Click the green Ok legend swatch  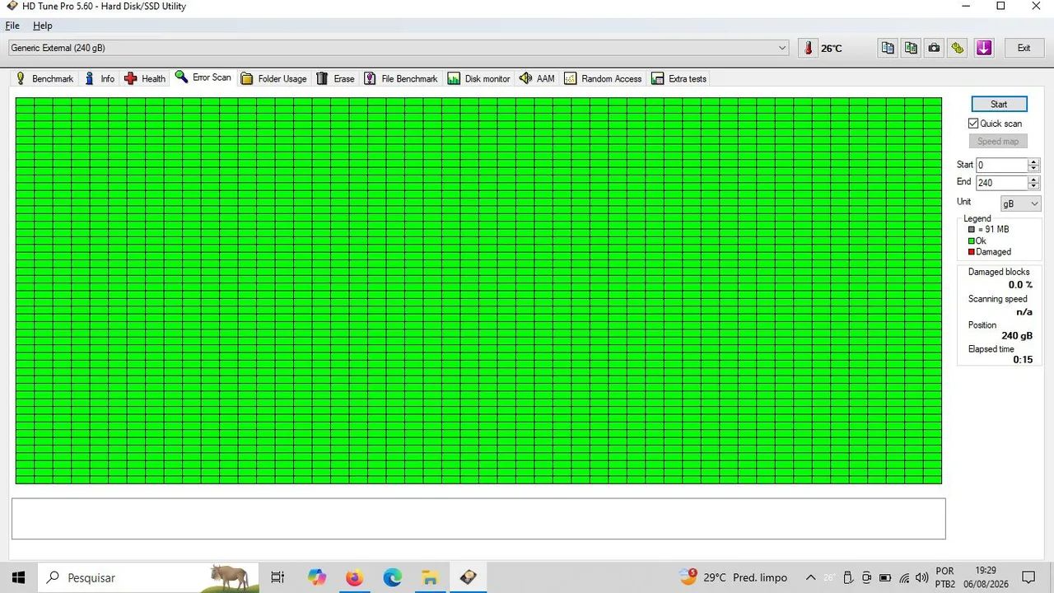[x=972, y=240]
